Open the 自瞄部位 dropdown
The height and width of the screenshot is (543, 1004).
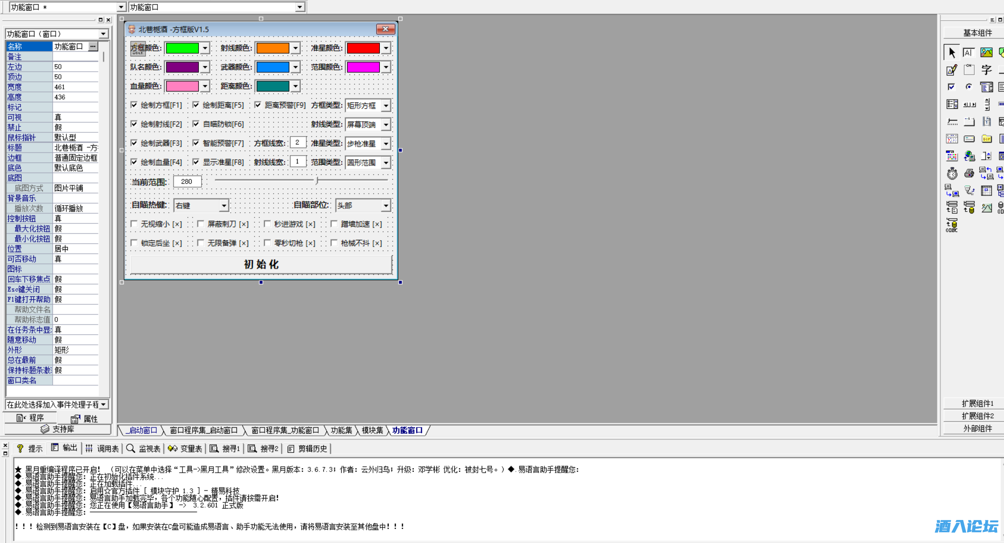pos(385,205)
